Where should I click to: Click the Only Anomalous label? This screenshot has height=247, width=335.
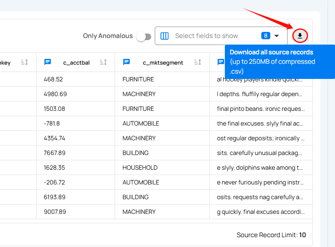point(108,36)
